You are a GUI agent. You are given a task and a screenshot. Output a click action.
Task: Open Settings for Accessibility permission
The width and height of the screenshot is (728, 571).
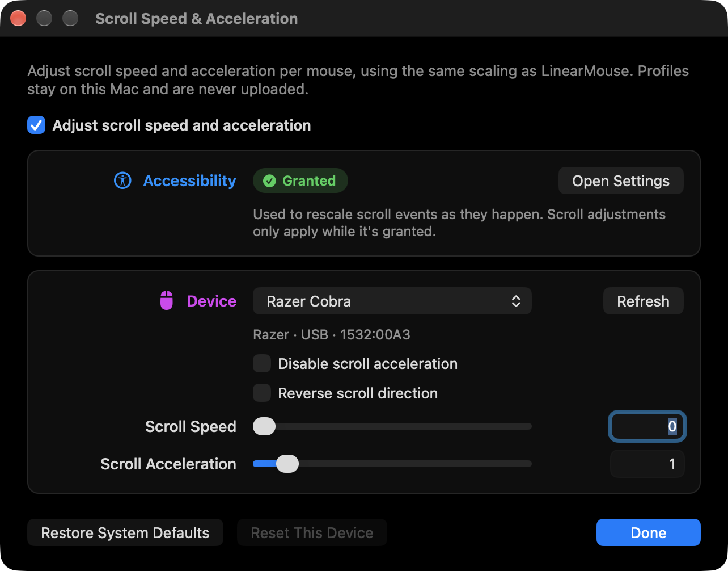tap(621, 181)
